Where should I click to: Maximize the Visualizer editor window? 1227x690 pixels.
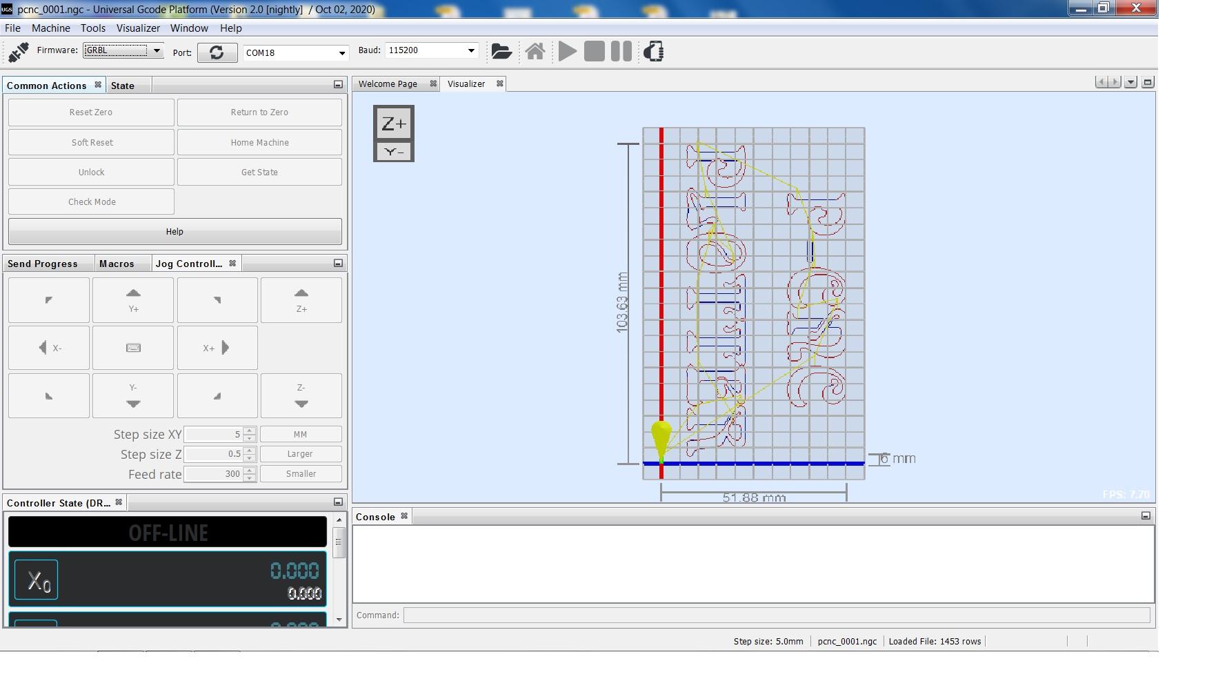[1148, 82]
